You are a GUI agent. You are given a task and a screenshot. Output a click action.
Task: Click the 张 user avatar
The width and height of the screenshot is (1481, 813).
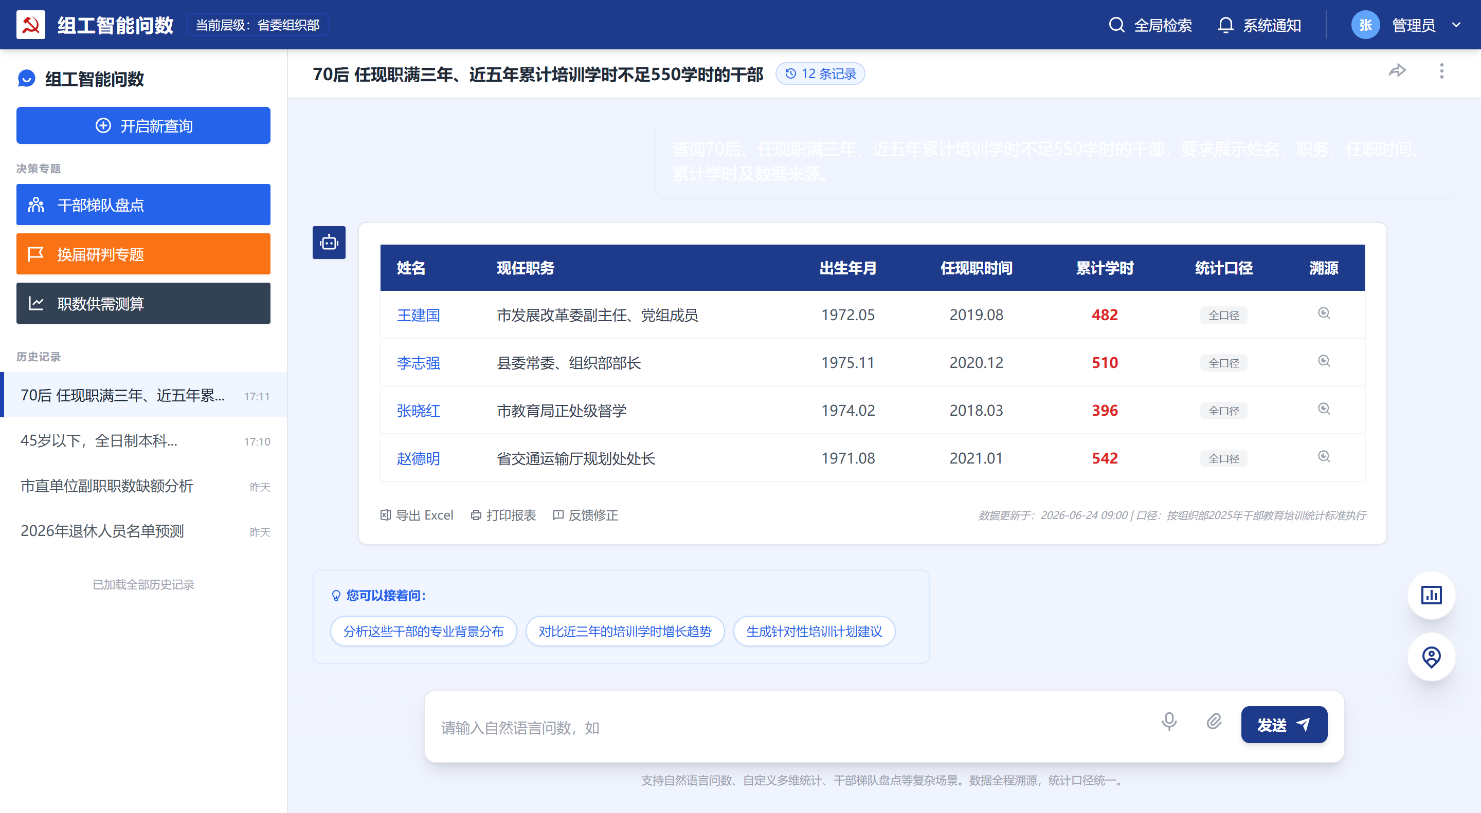(x=1365, y=25)
